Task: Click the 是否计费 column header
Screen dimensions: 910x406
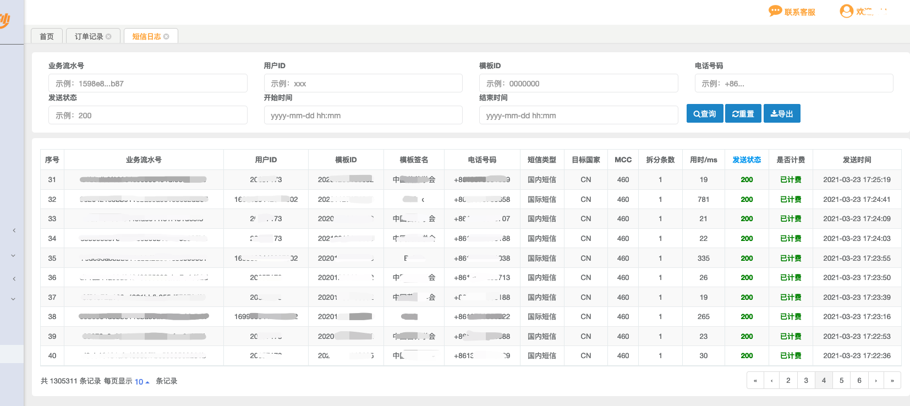Action: point(791,160)
